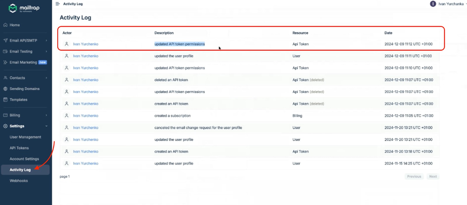Open User Management settings page
467x205 pixels.
(25, 137)
